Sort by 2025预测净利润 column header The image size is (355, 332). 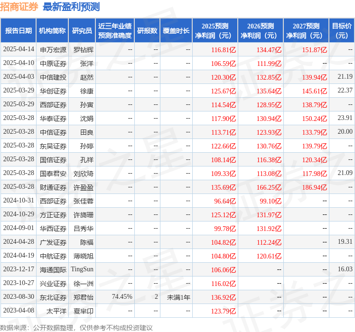215,31
